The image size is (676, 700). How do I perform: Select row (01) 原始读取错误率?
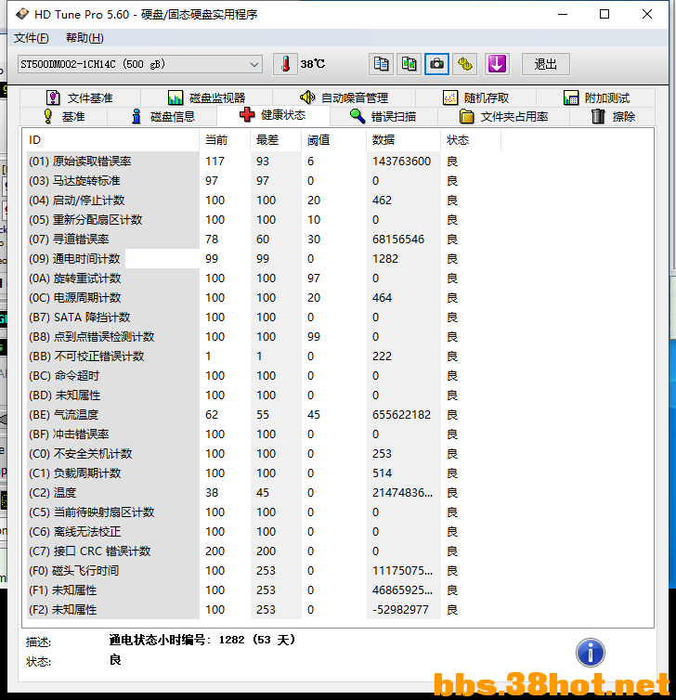coord(264,162)
